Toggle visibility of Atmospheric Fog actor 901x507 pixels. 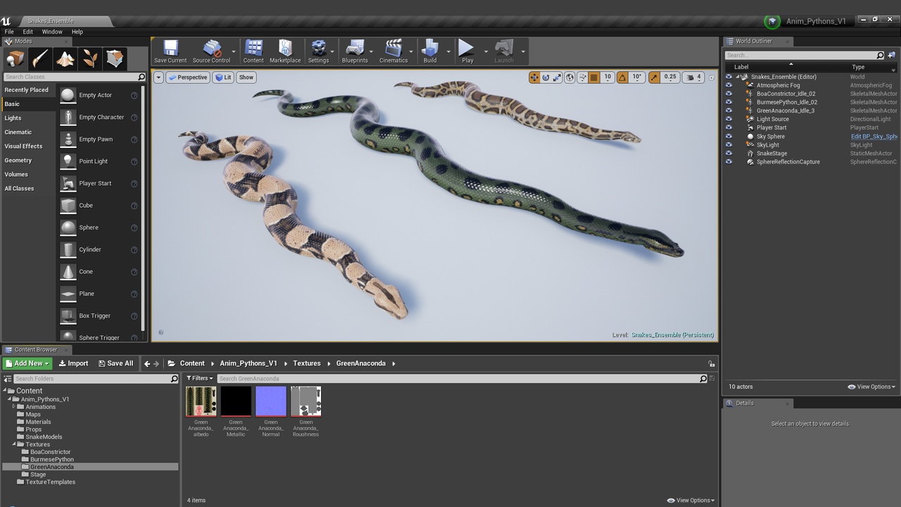[729, 85]
